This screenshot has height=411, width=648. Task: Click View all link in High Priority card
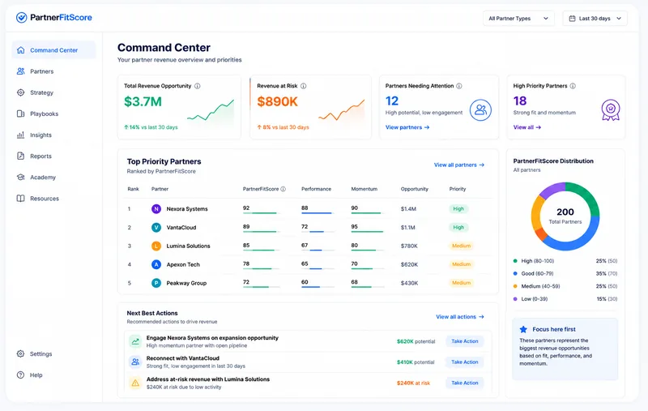click(527, 127)
